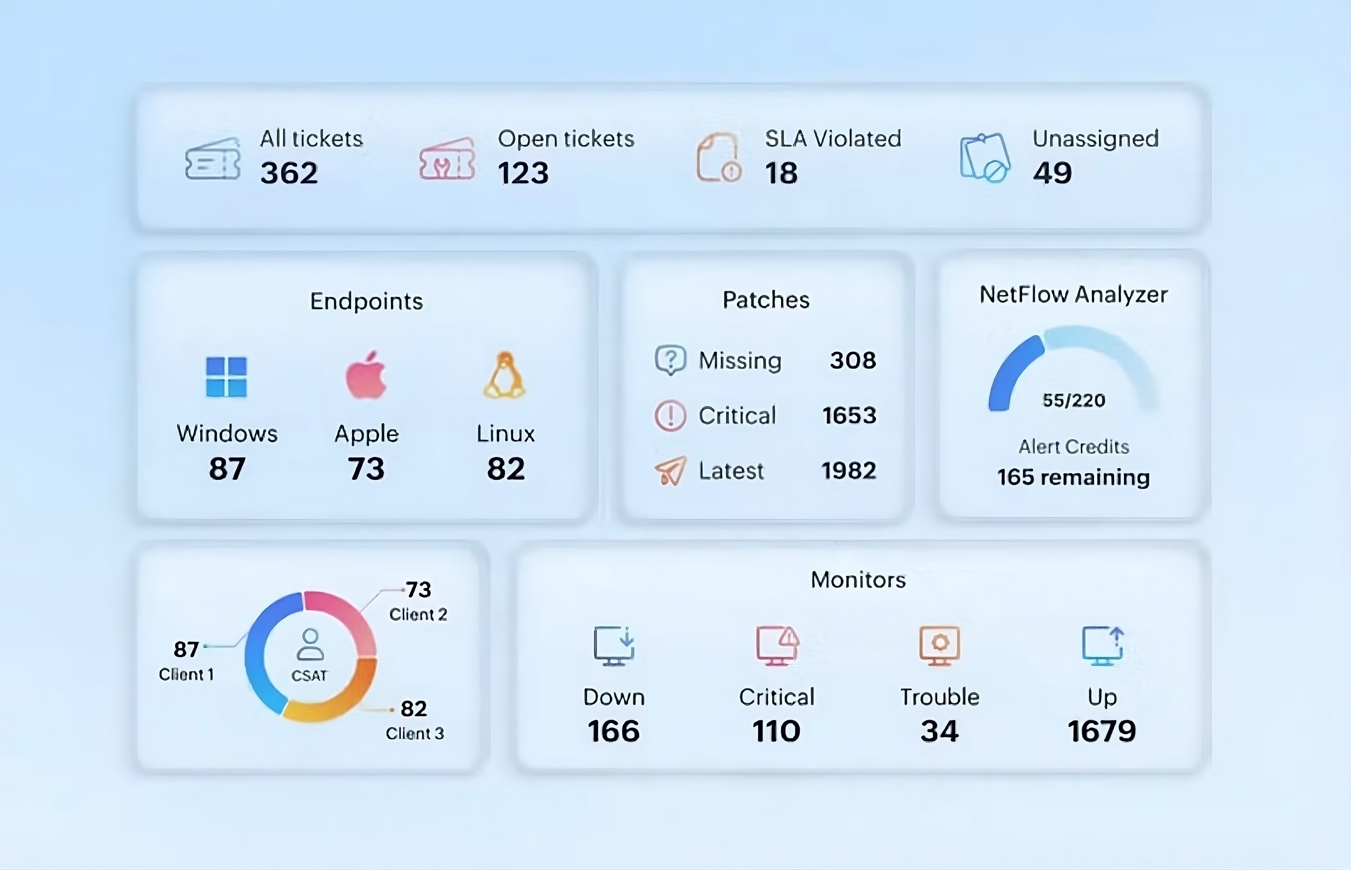Click the Missing patches question icon
The image size is (1351, 870).
click(x=670, y=360)
